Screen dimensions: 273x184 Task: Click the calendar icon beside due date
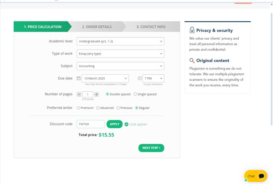coord(79,79)
